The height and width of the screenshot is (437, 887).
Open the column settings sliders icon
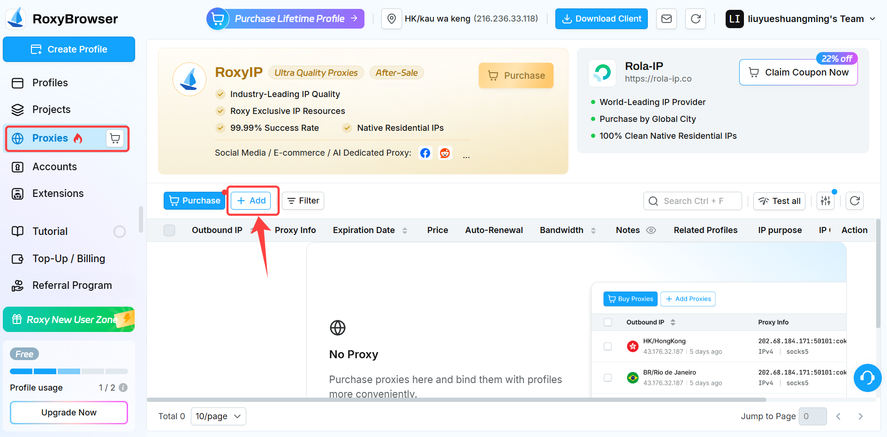click(x=826, y=201)
